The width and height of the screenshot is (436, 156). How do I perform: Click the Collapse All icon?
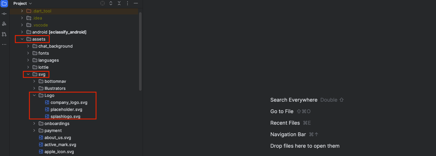pyautogui.click(x=119, y=3)
